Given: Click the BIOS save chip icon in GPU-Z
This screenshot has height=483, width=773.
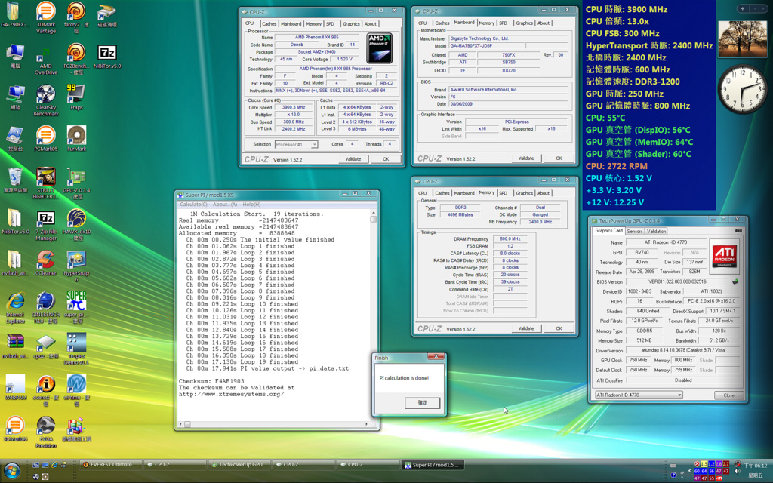Looking at the screenshot, I should tap(735, 281).
